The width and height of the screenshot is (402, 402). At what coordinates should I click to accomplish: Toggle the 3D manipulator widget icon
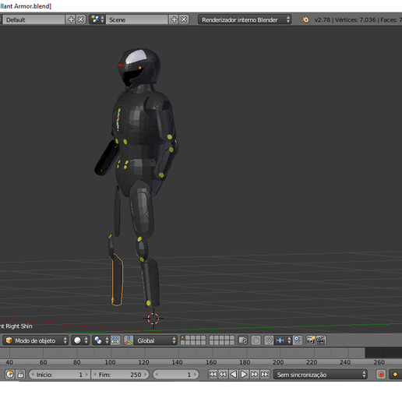point(129,340)
